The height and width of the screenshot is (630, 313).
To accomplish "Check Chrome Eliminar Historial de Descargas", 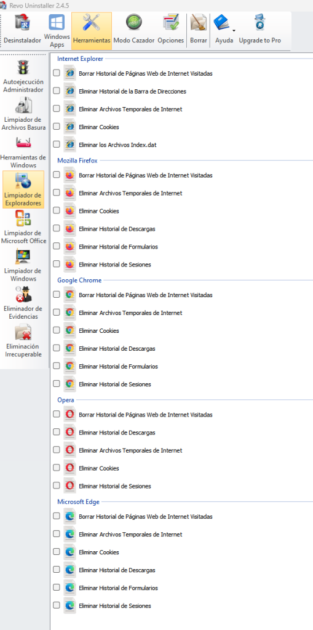I will point(57,348).
